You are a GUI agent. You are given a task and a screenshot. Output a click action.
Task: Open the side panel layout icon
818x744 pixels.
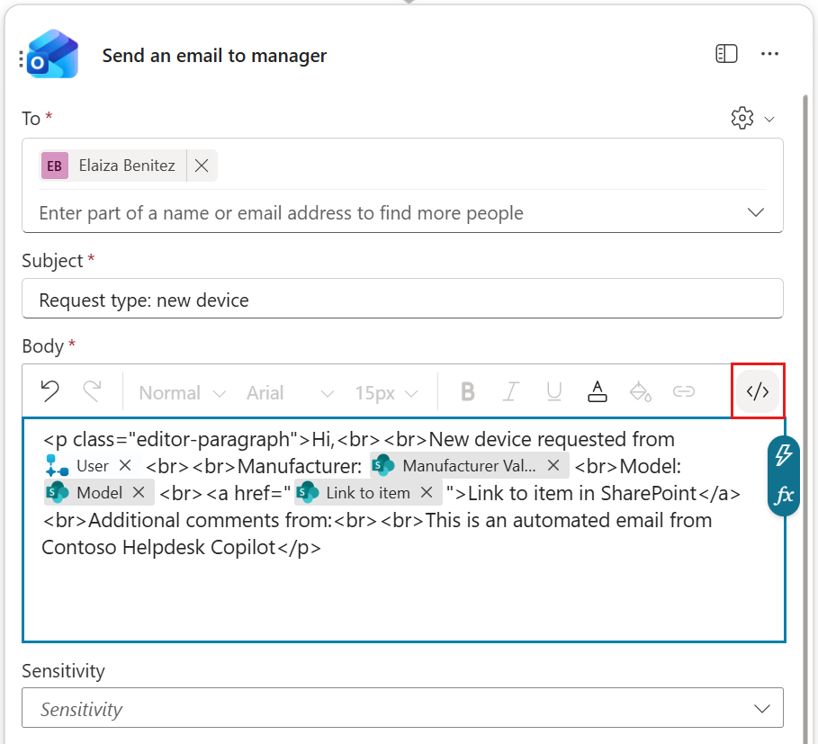pyautogui.click(x=725, y=53)
